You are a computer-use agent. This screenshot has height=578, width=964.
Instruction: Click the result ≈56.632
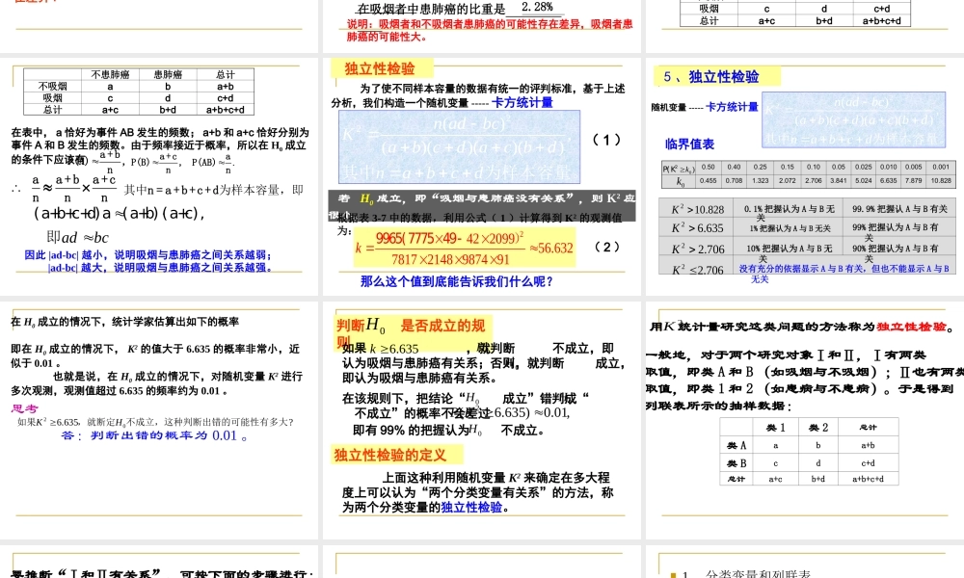tap(551, 249)
